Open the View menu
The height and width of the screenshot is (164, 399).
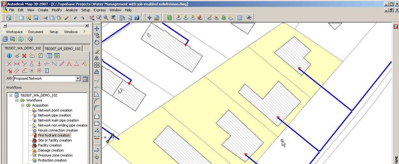point(30,10)
